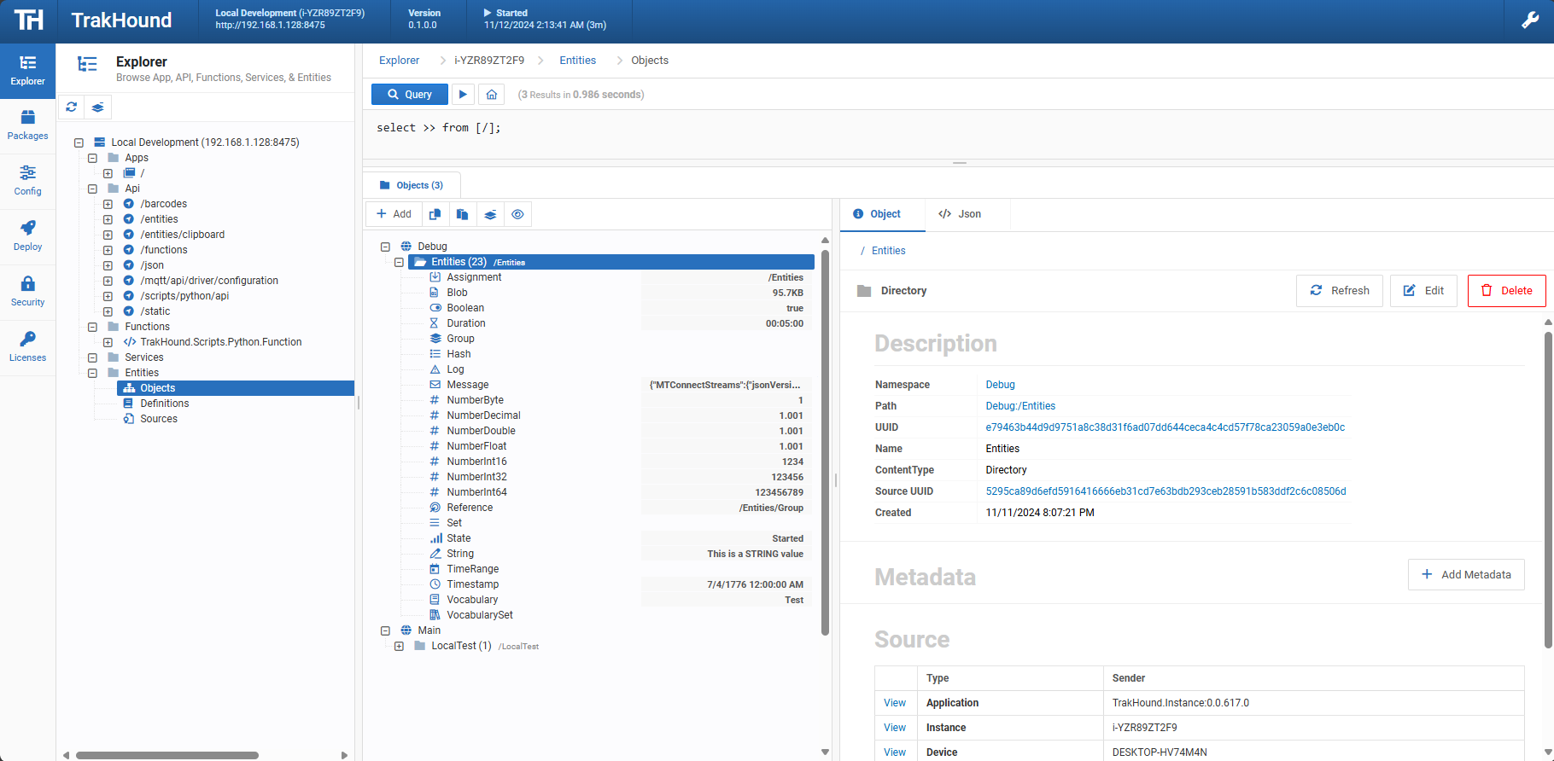Select Sources in the Entities tree

[x=159, y=419]
